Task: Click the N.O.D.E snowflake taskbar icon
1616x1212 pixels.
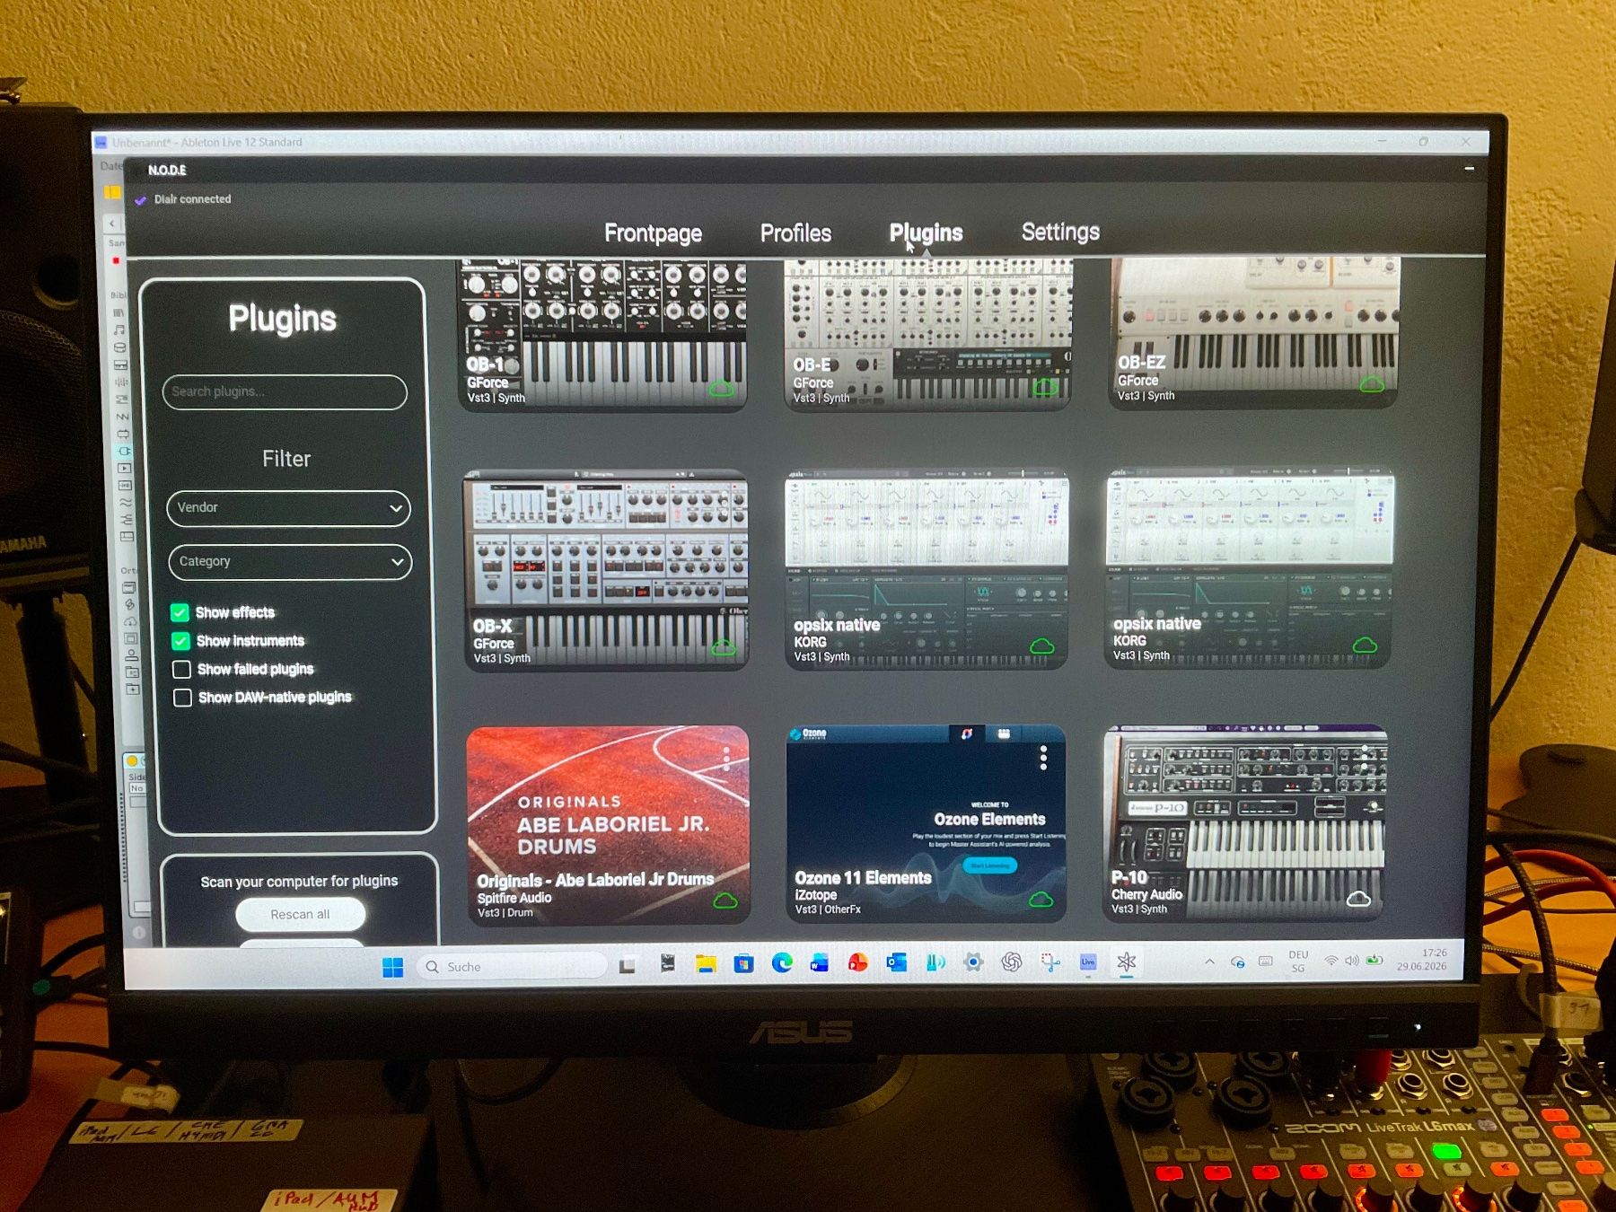Action: 1126,962
